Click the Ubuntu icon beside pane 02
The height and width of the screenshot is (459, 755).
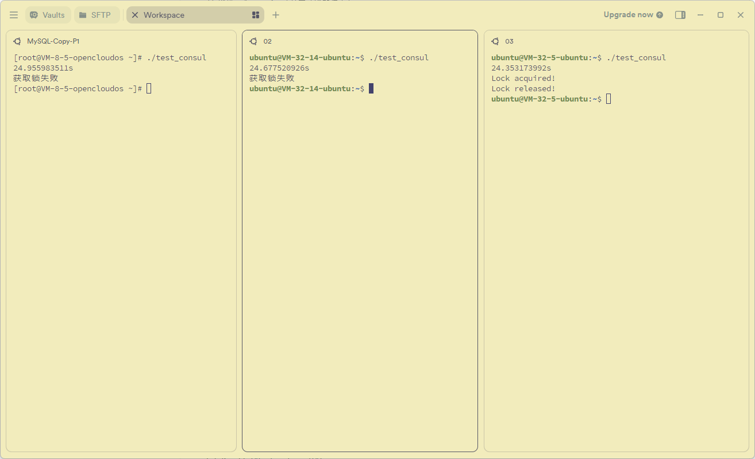pos(253,41)
